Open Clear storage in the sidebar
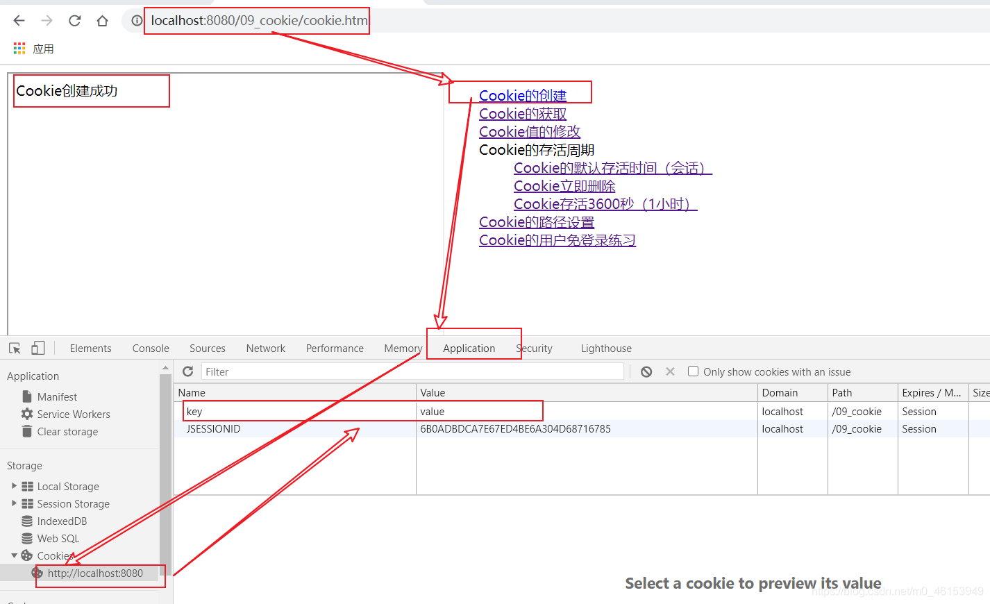Screen dimensions: 990x604 [x=67, y=431]
